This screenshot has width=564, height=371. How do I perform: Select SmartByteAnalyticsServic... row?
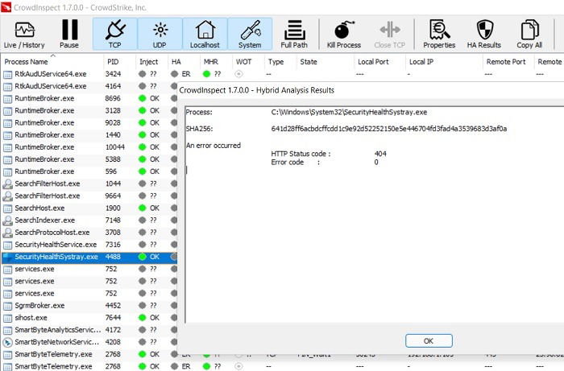pyautogui.click(x=89, y=330)
